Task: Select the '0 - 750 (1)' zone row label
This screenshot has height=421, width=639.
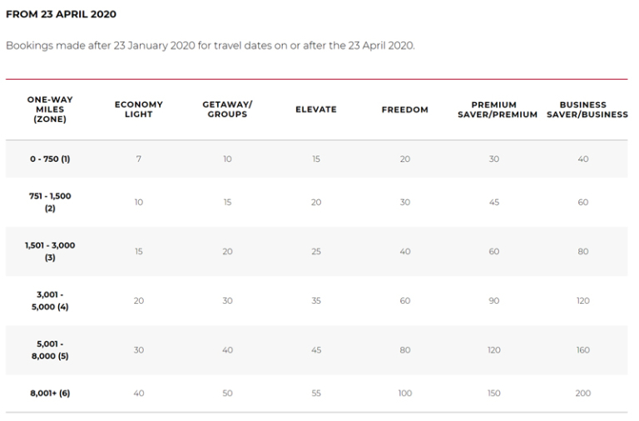Action: (50, 159)
